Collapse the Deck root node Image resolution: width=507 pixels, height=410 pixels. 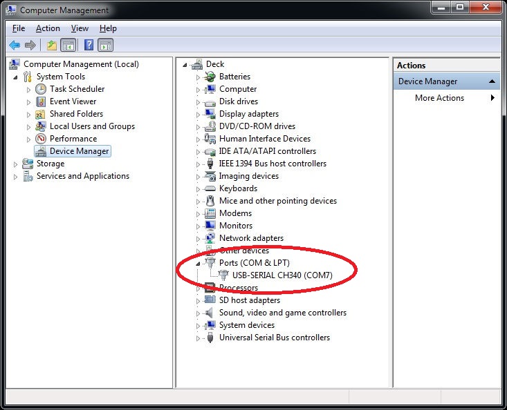[185, 65]
